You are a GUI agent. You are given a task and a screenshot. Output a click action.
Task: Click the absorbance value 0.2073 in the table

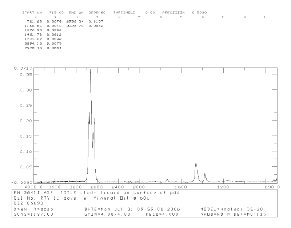click(54, 44)
